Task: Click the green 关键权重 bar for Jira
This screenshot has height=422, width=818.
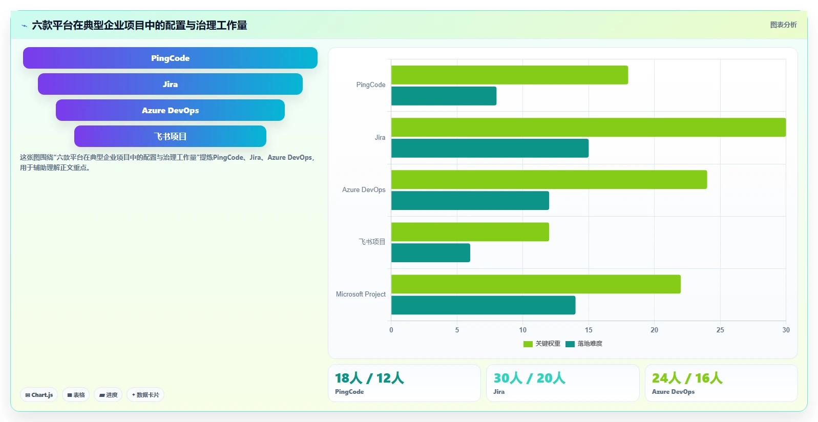Action: point(589,127)
